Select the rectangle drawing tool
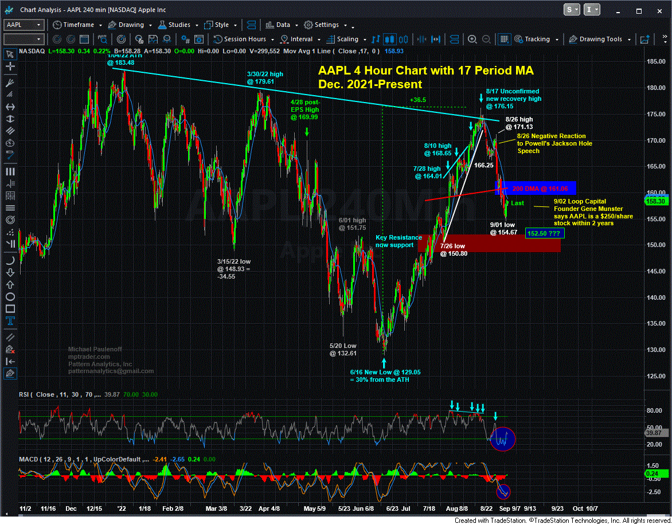The height and width of the screenshot is (524, 672). pos(9,309)
